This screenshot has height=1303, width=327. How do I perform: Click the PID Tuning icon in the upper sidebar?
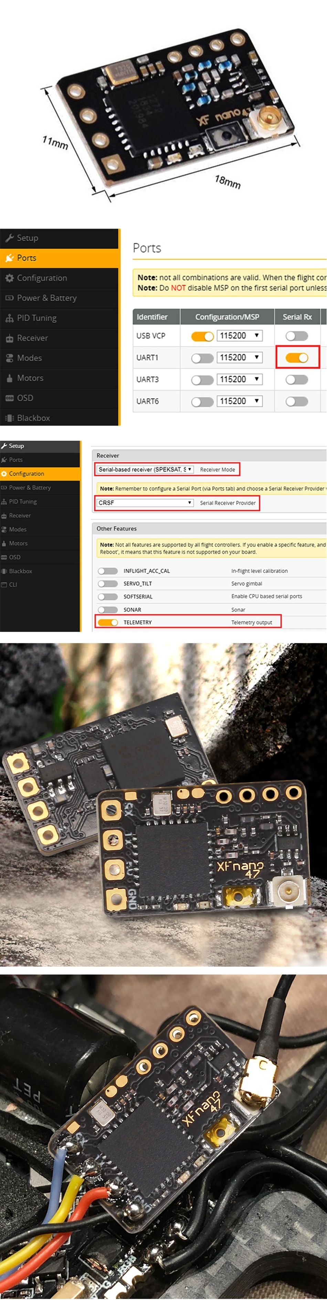click(x=9, y=318)
